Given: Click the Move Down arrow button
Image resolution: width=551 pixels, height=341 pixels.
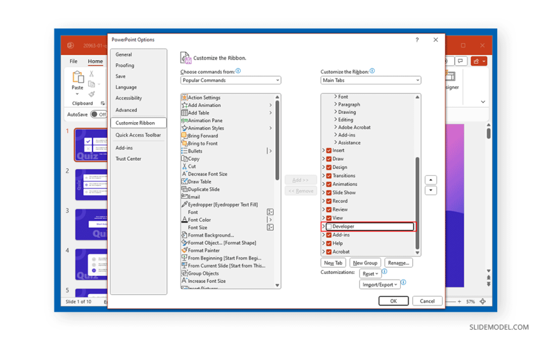Looking at the screenshot, I should [431, 190].
